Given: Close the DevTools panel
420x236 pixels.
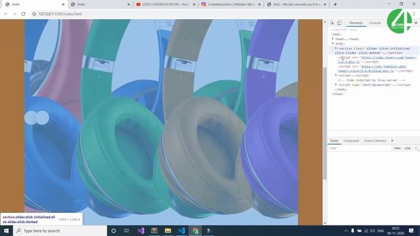Looking at the screenshot, I should tap(416, 23).
